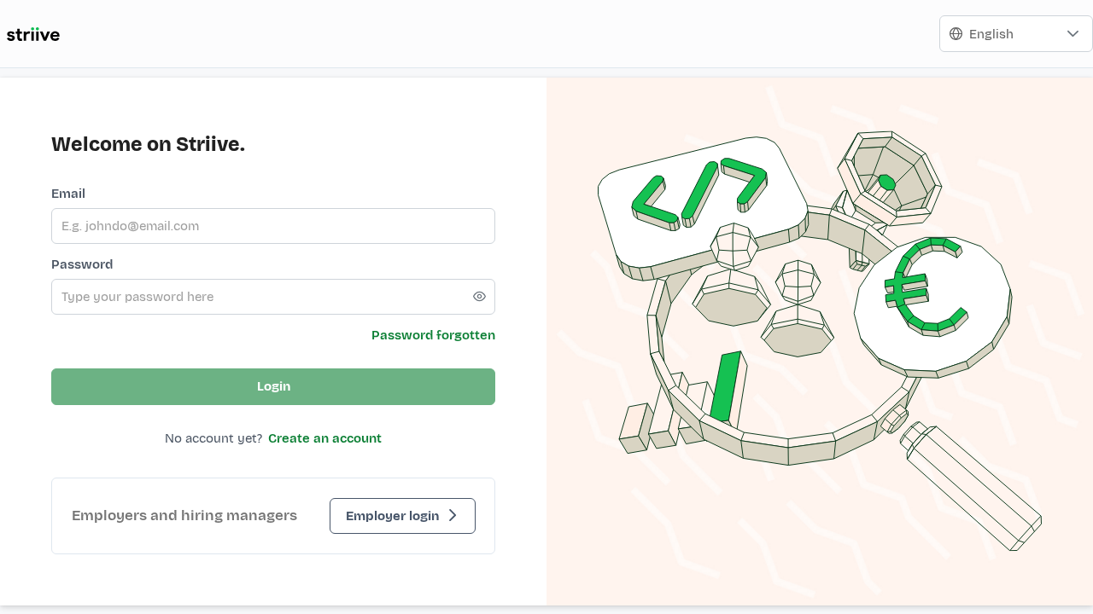Click the Email field label
The width and height of the screenshot is (1093, 614).
[x=68, y=194]
